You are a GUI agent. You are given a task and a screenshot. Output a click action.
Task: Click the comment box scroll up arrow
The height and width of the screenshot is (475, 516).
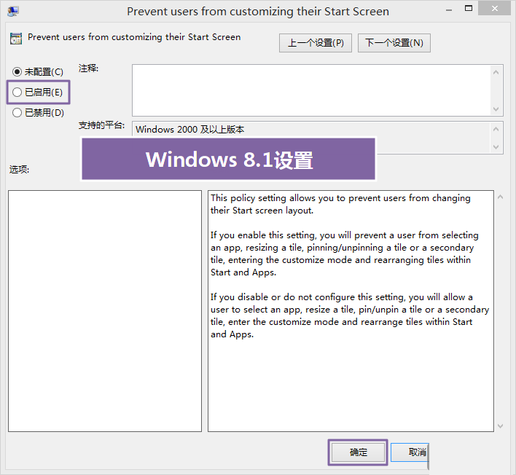click(496, 72)
